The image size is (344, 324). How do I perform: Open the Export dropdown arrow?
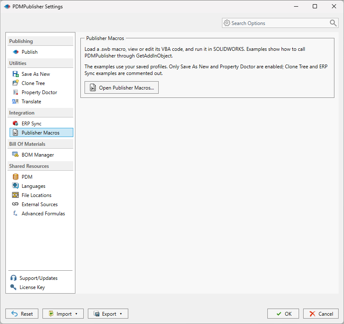pos(121,314)
